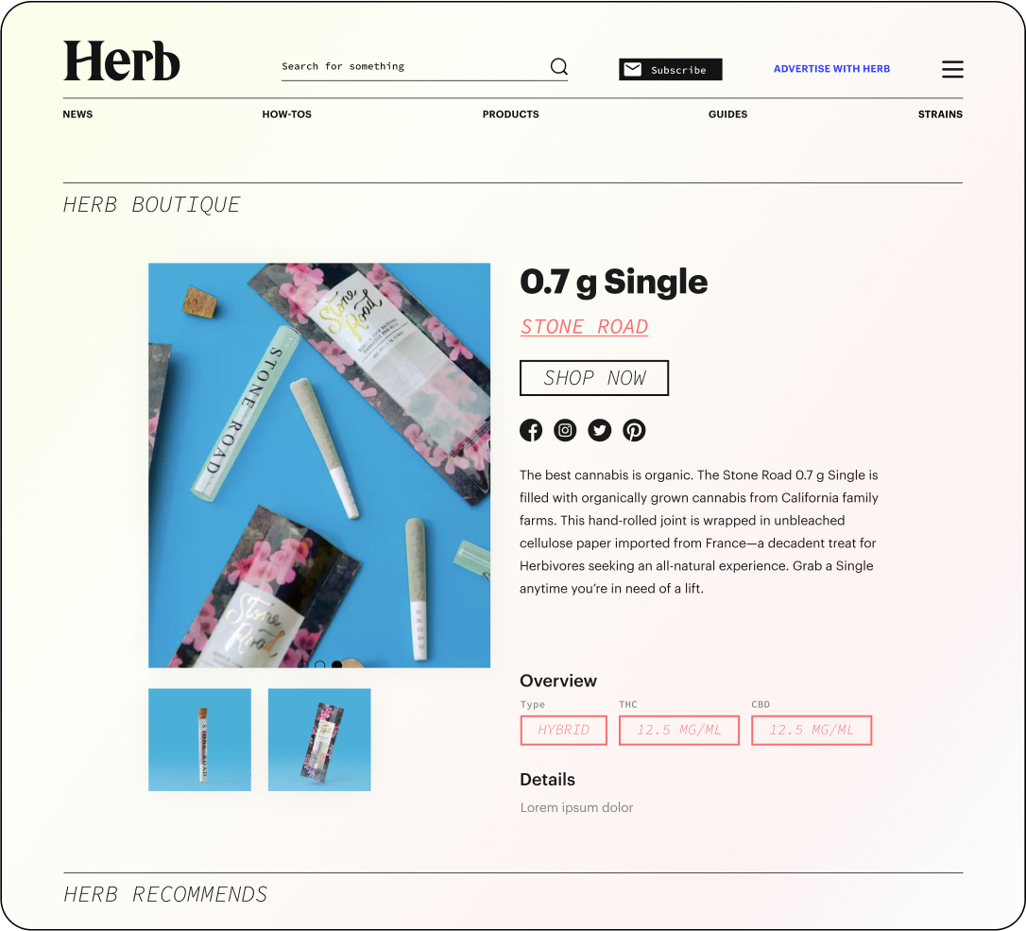Share product on Twitter
The width and height of the screenshot is (1026, 931).
click(599, 430)
